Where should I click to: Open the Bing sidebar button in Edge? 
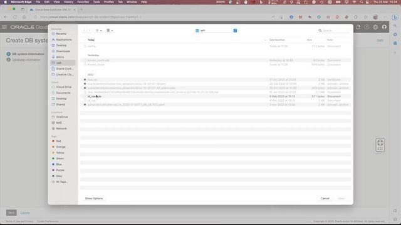395,17
